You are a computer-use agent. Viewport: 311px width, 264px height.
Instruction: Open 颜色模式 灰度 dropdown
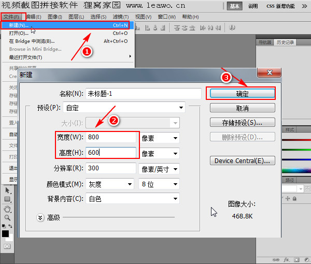[110, 184]
